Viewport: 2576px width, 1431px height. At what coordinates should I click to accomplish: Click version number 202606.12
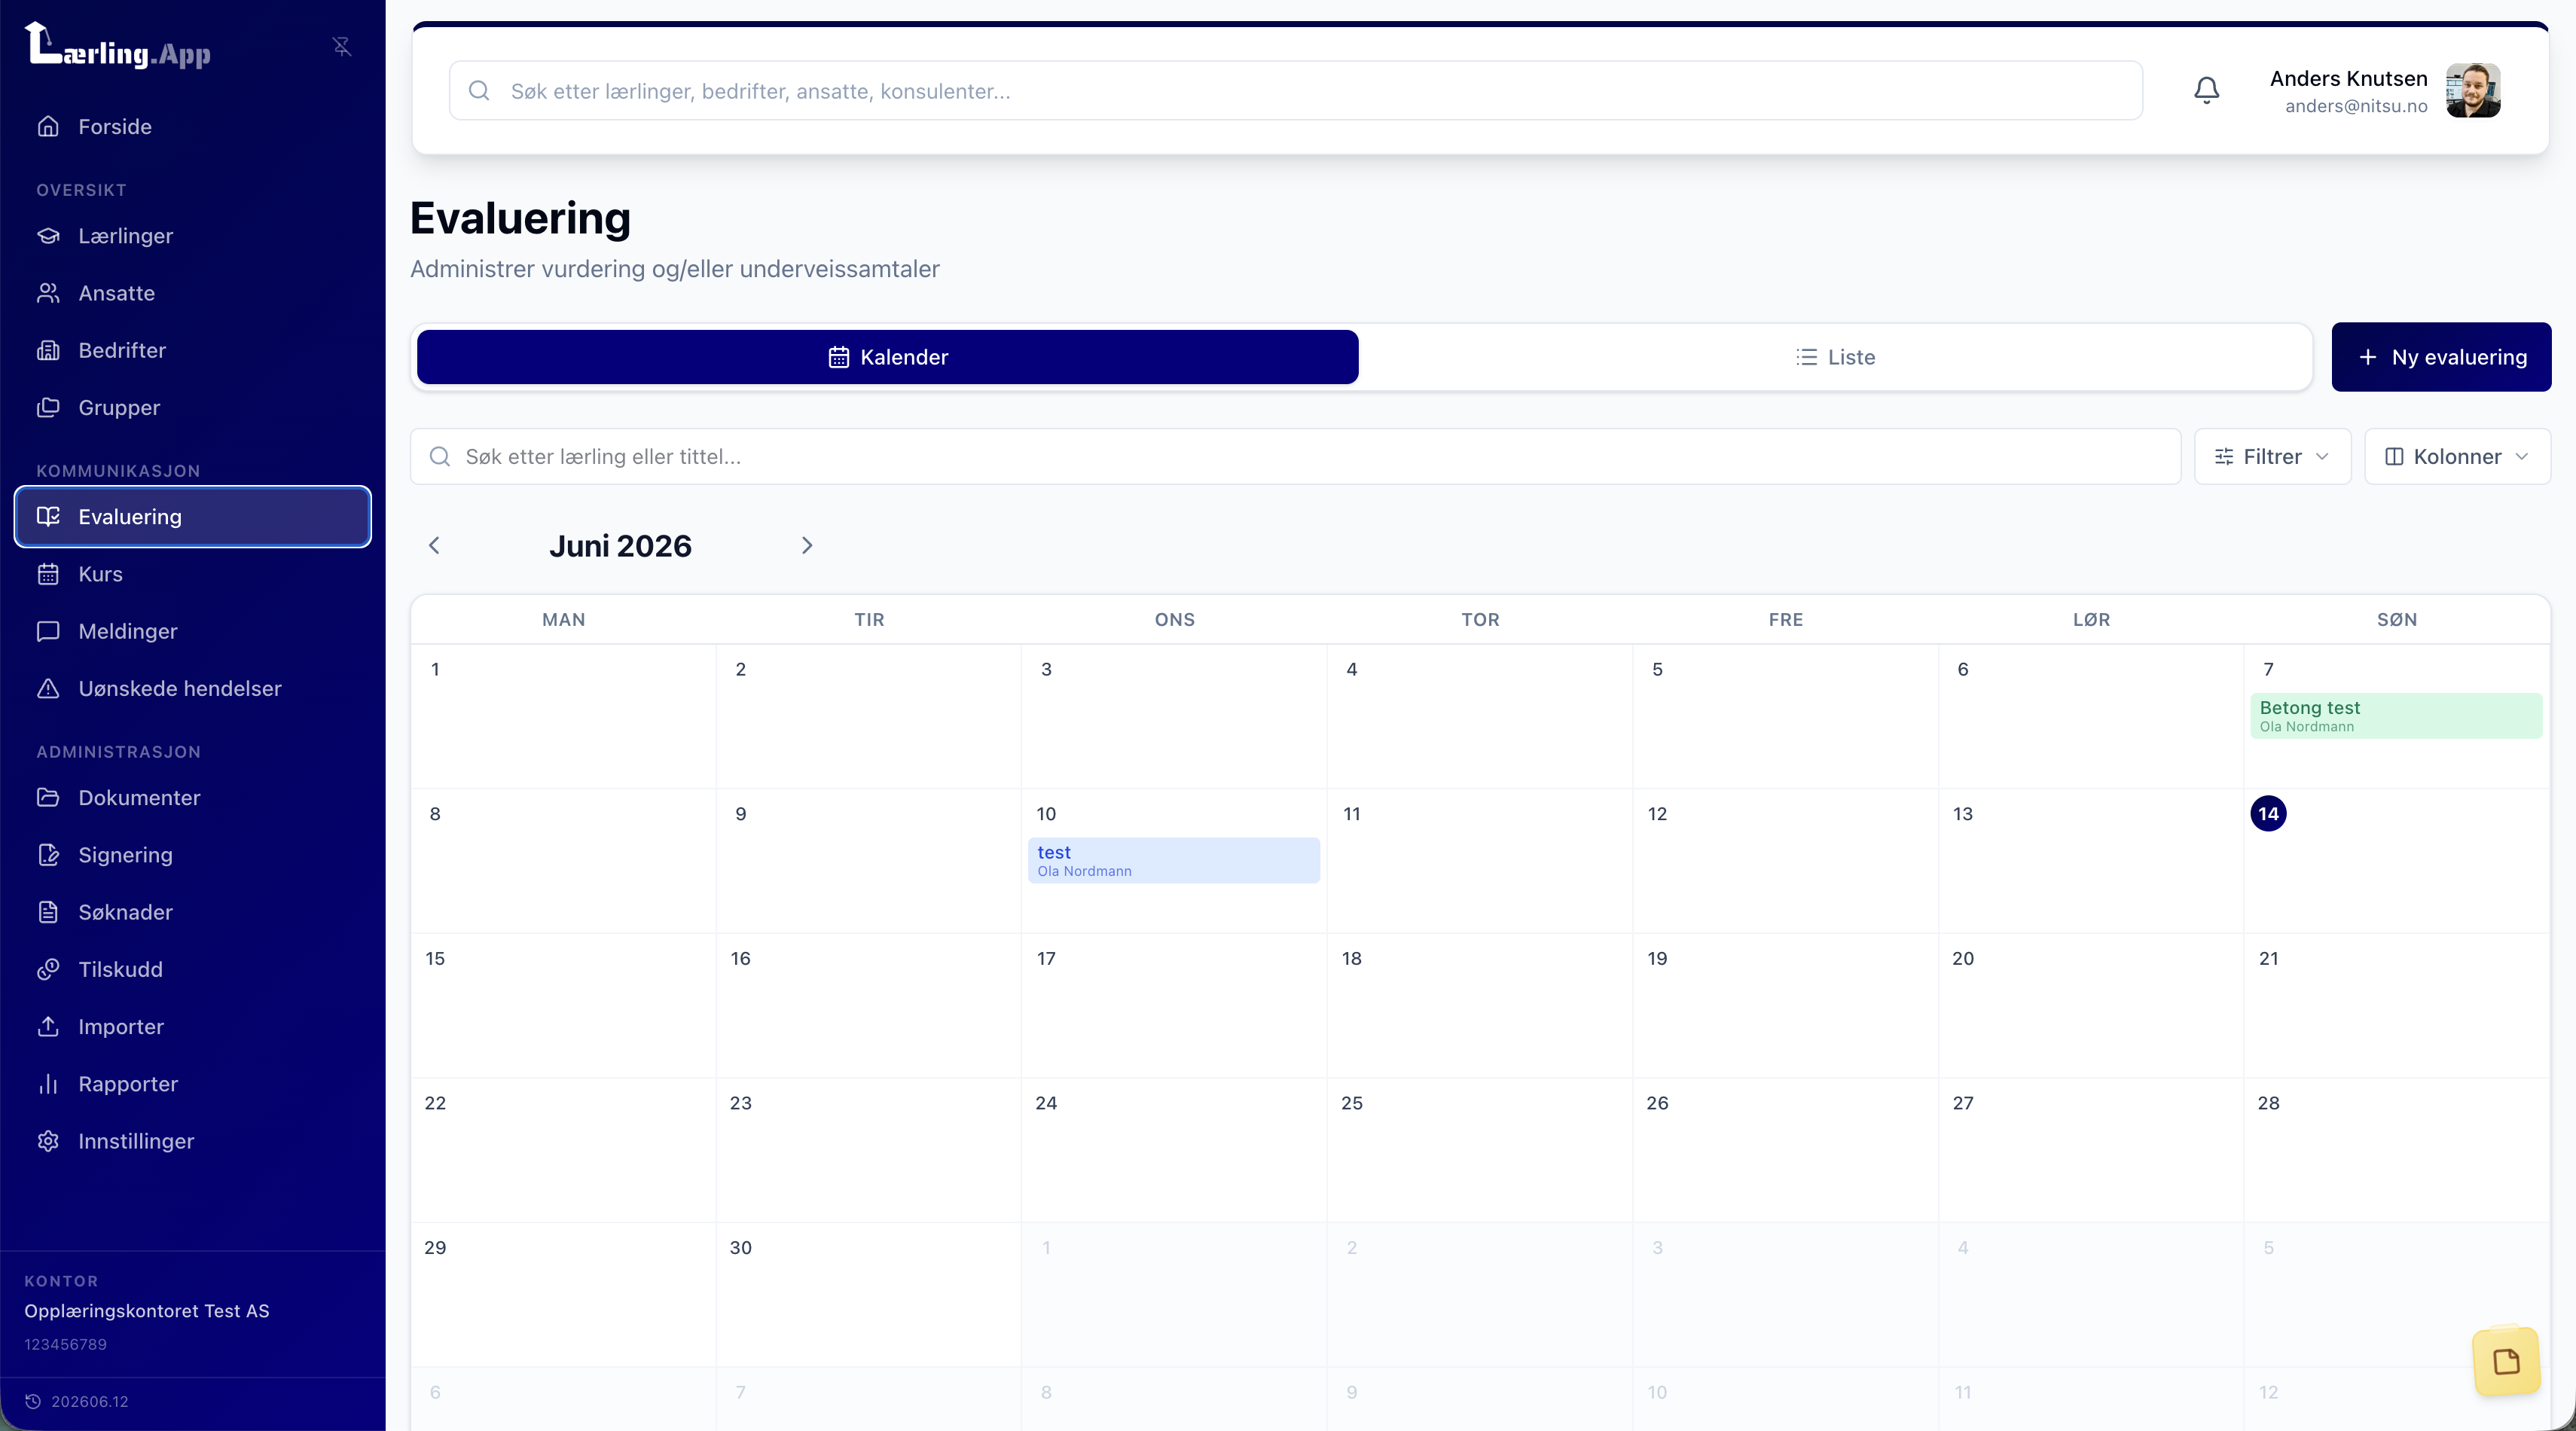[x=90, y=1402]
